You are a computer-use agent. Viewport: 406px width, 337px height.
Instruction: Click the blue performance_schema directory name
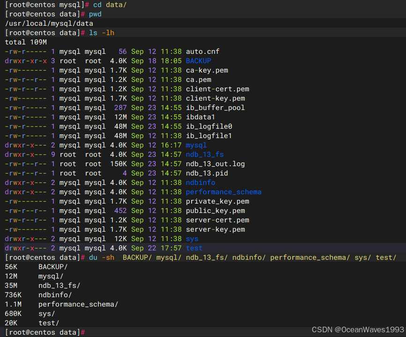pyautogui.click(x=223, y=192)
